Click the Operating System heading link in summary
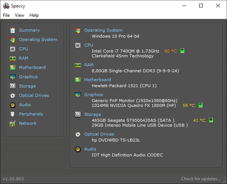This screenshot has width=227, height=184. click(103, 30)
